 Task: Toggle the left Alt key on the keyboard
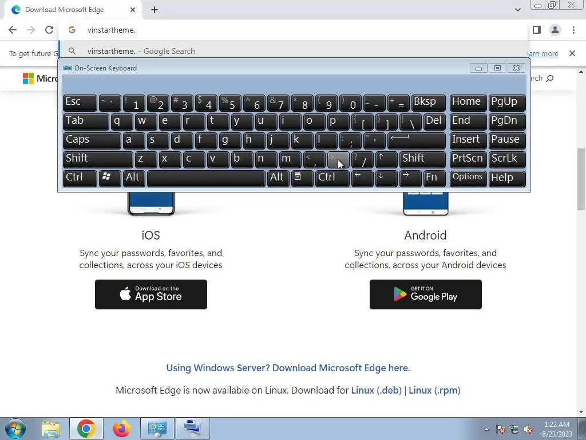click(x=134, y=178)
